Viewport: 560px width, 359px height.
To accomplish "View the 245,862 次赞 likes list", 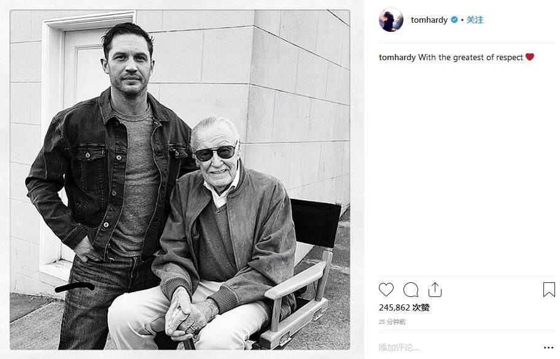I will [404, 307].
